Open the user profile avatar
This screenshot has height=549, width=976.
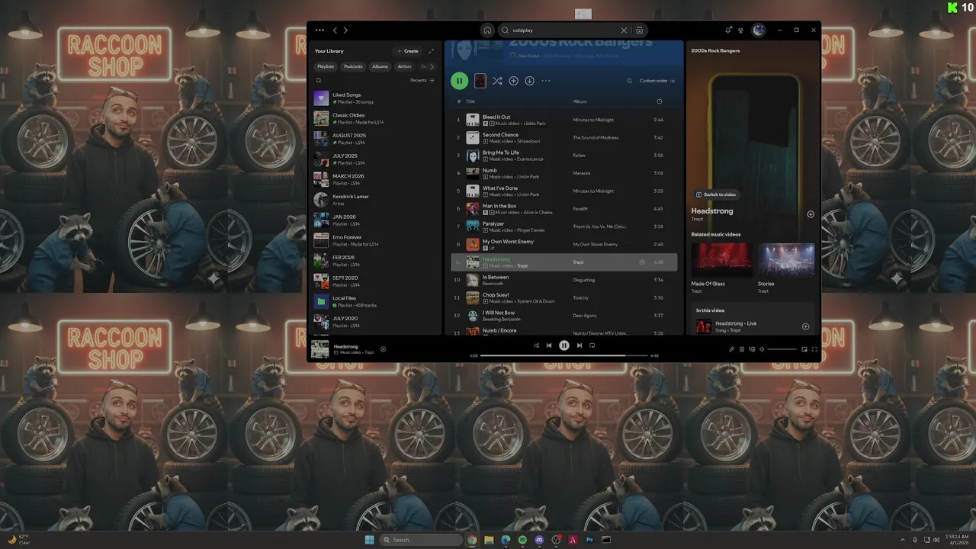point(758,30)
